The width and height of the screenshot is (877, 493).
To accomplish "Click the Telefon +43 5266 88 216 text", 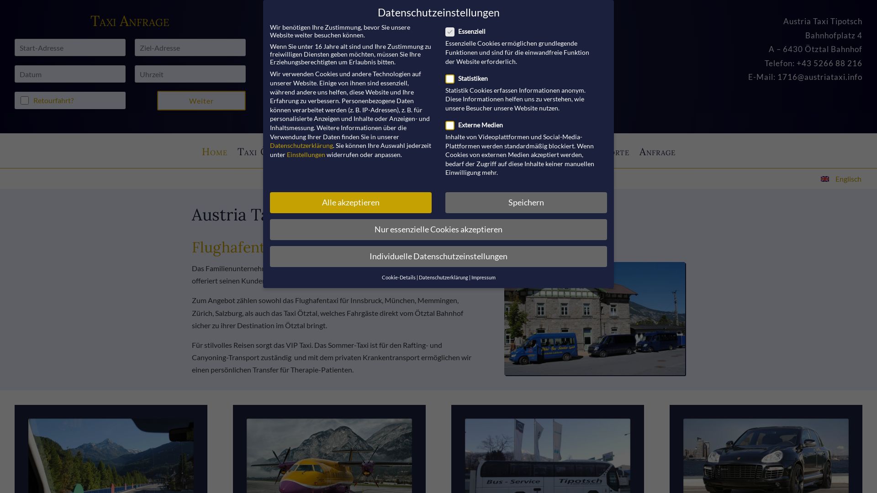I will click(813, 63).
